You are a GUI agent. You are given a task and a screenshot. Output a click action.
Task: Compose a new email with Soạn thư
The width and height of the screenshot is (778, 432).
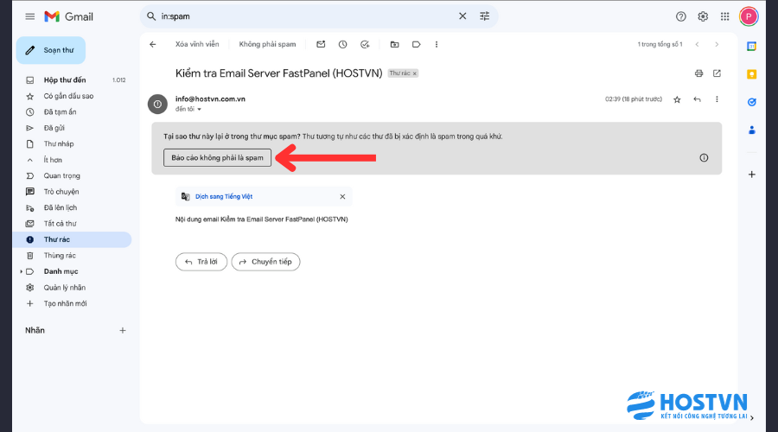[51, 50]
